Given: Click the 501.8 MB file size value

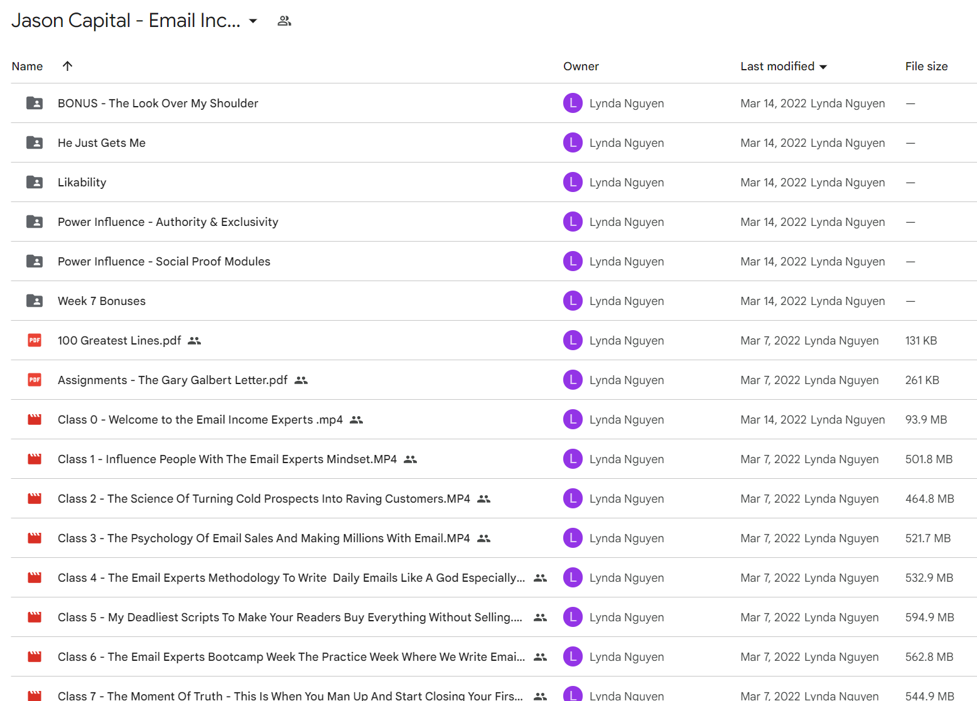Looking at the screenshot, I should point(929,459).
